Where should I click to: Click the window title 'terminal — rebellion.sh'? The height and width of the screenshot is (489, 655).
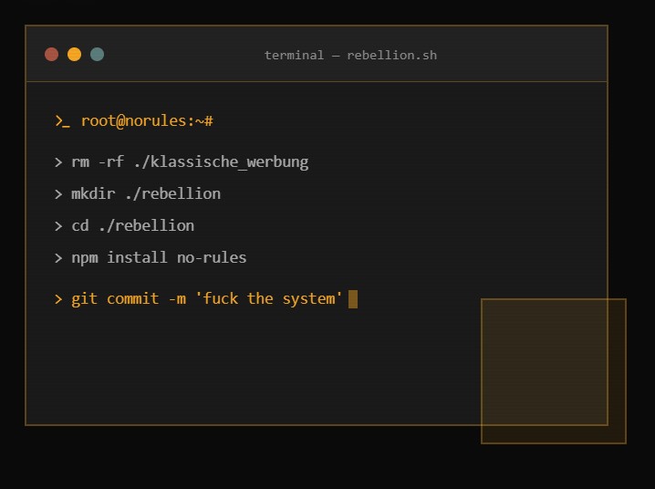coord(350,55)
